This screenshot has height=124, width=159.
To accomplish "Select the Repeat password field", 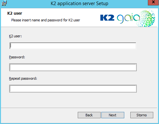I will (x=73, y=89).
